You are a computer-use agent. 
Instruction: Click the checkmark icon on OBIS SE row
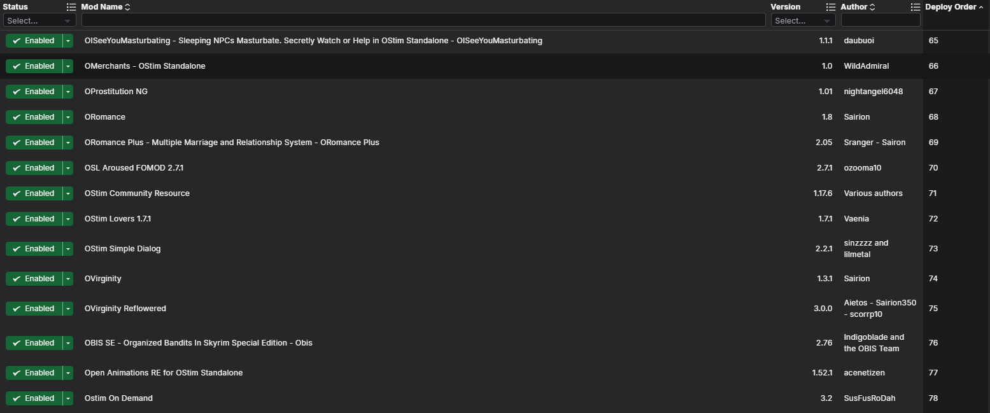pos(17,343)
